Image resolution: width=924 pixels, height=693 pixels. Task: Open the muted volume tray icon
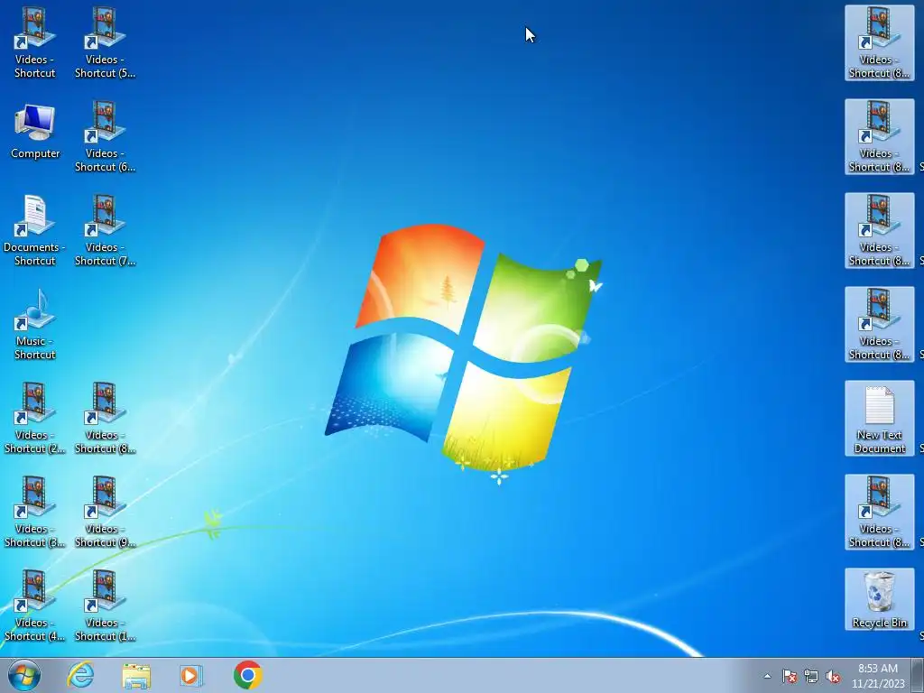[x=833, y=676]
